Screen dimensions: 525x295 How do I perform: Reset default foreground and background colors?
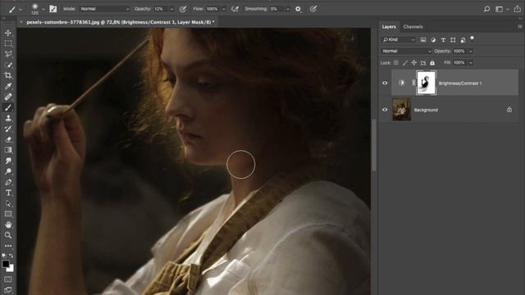pyautogui.click(x=4, y=256)
